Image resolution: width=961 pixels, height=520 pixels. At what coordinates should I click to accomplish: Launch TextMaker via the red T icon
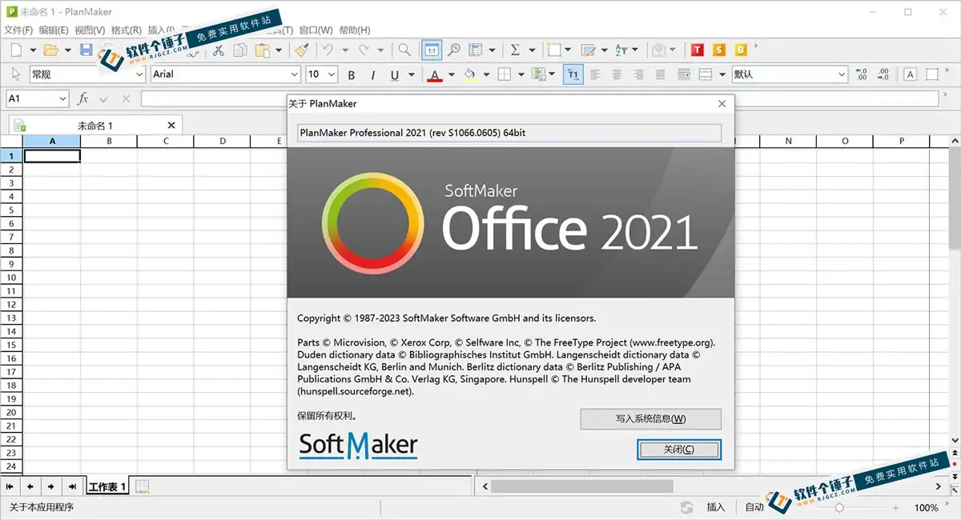[x=698, y=50]
